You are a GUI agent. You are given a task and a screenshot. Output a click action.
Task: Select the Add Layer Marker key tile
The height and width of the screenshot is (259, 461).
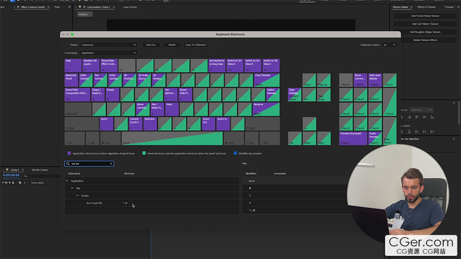tap(375, 80)
